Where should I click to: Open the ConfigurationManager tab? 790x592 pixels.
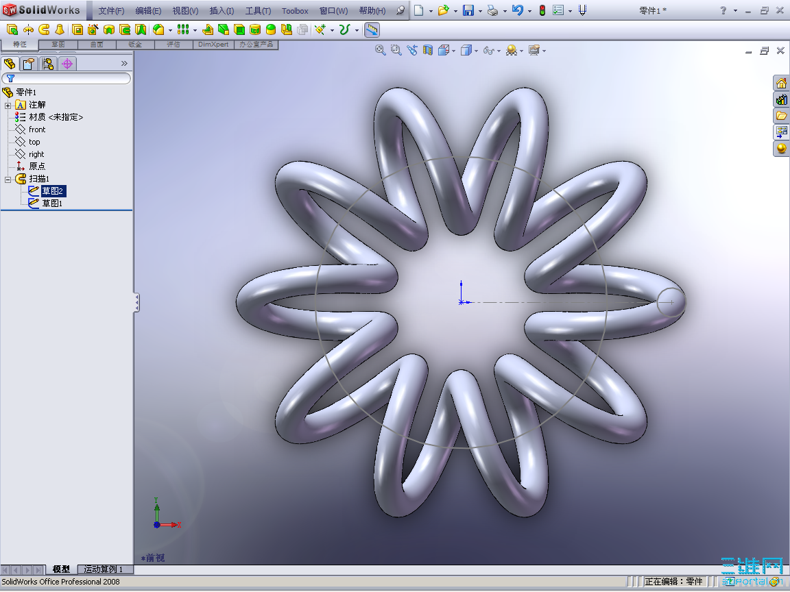48,64
